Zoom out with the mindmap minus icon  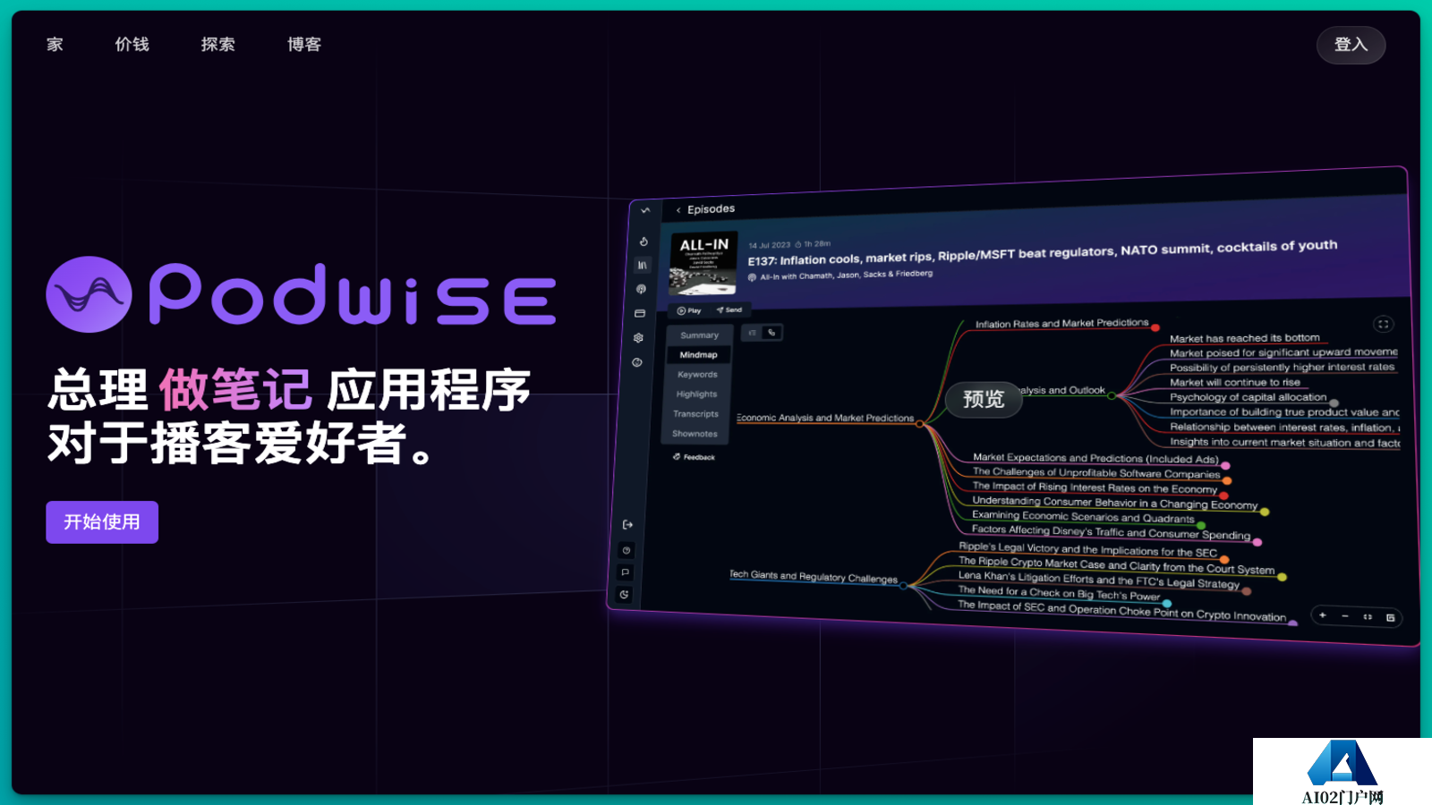click(1344, 616)
